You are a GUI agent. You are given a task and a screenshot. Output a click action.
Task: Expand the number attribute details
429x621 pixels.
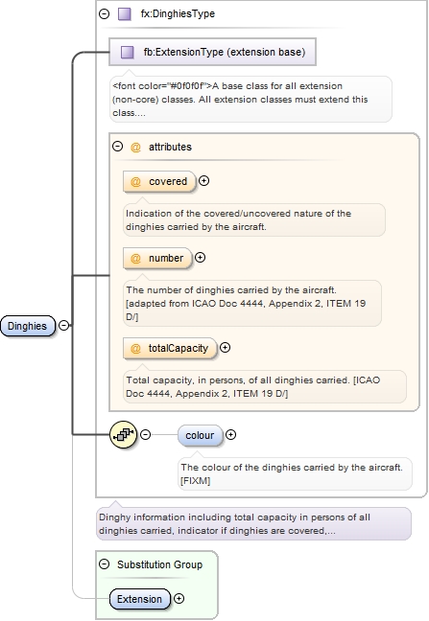pyautogui.click(x=201, y=258)
